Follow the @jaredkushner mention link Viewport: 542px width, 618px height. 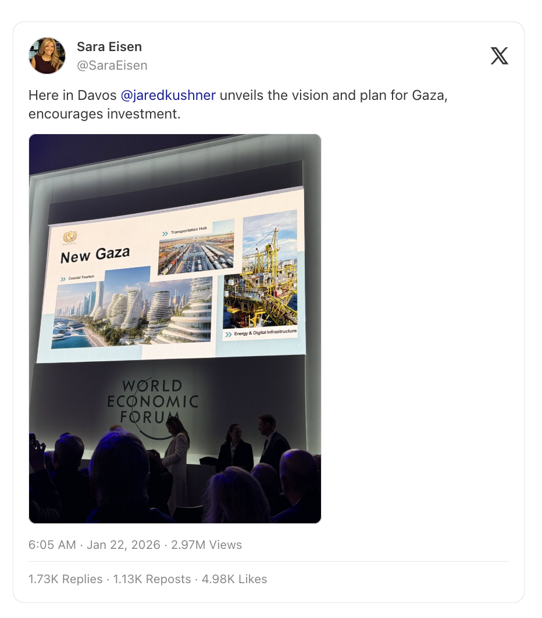point(168,95)
